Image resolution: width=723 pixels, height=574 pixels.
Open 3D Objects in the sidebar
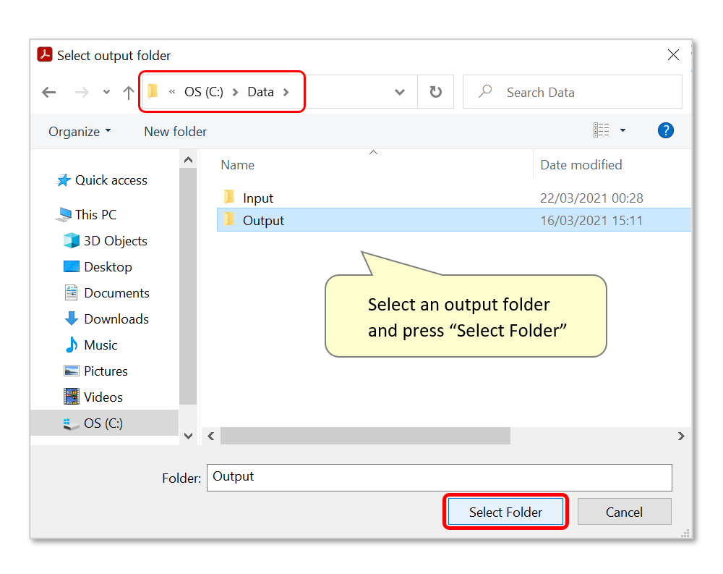point(105,240)
